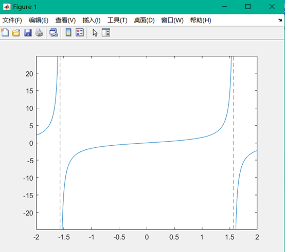Insert Colorbar using toolbar icon
The image size is (285, 252).
68,33
